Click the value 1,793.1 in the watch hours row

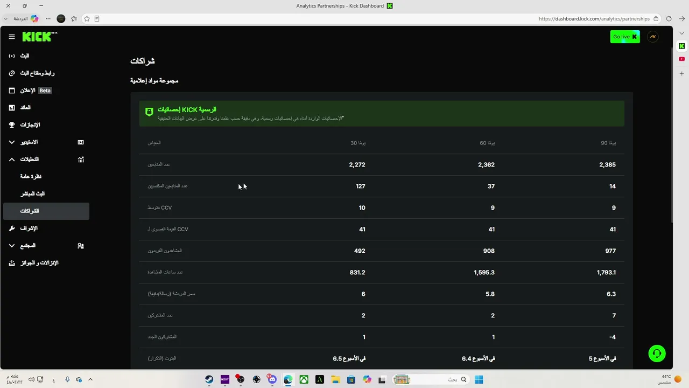(606, 273)
